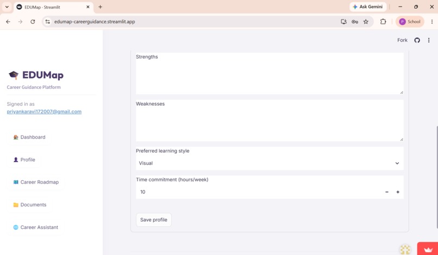The image size is (438, 255).
Task: Decrease time commitment with minus button
Action: 387,192
